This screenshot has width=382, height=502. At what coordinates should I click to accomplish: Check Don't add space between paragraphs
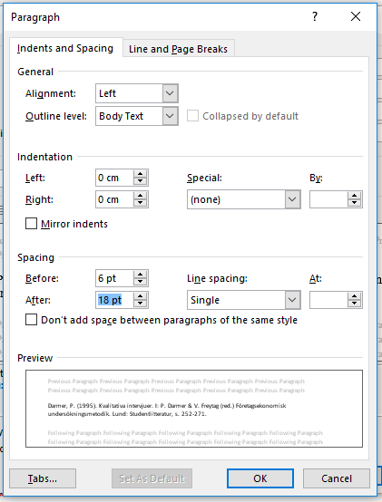click(x=31, y=320)
